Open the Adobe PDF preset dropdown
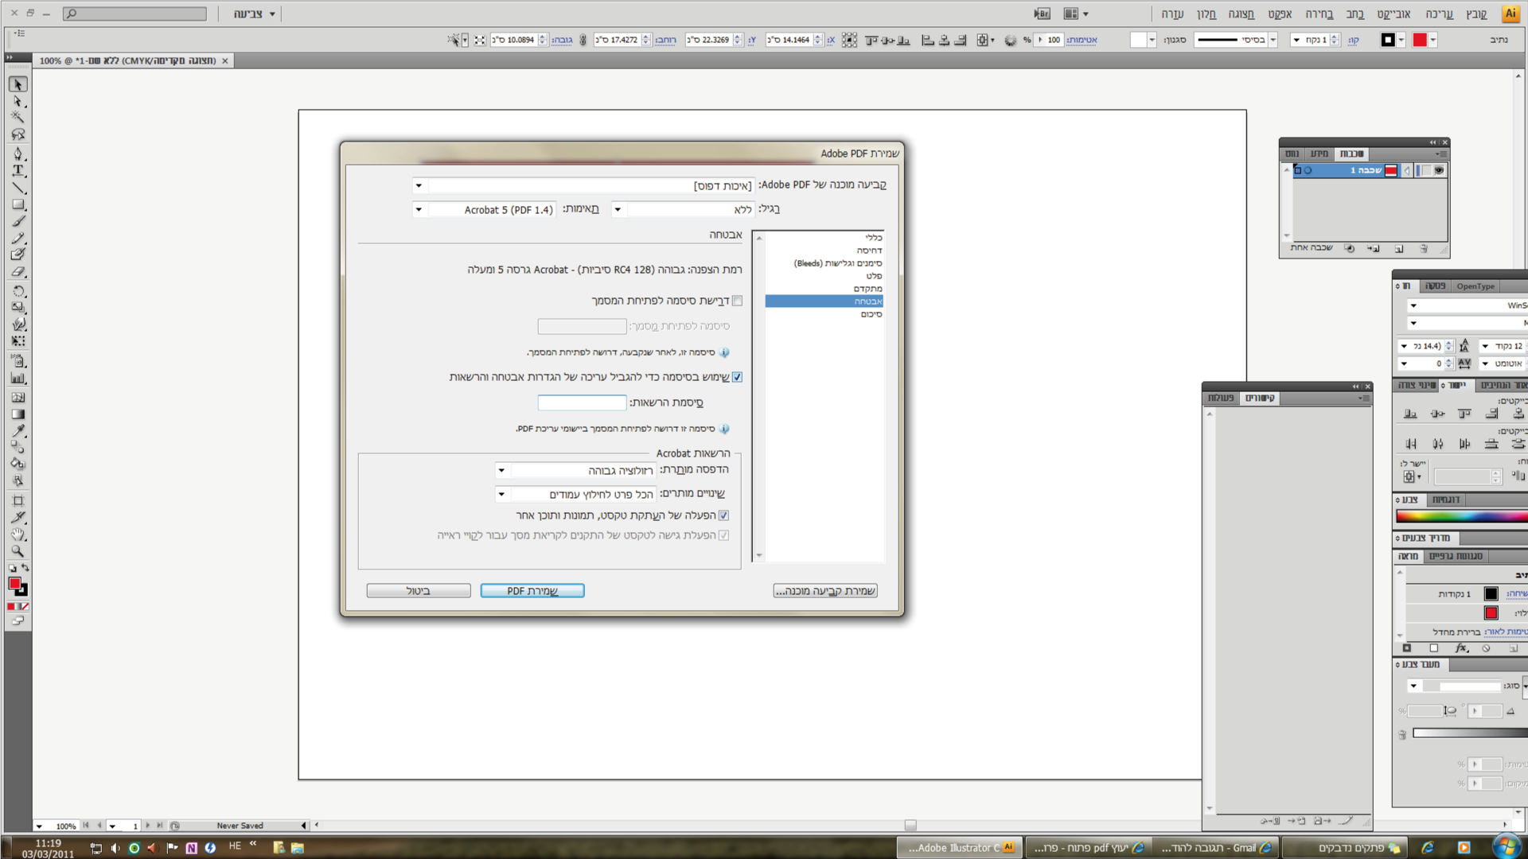This screenshot has height=859, width=1528. [419, 185]
